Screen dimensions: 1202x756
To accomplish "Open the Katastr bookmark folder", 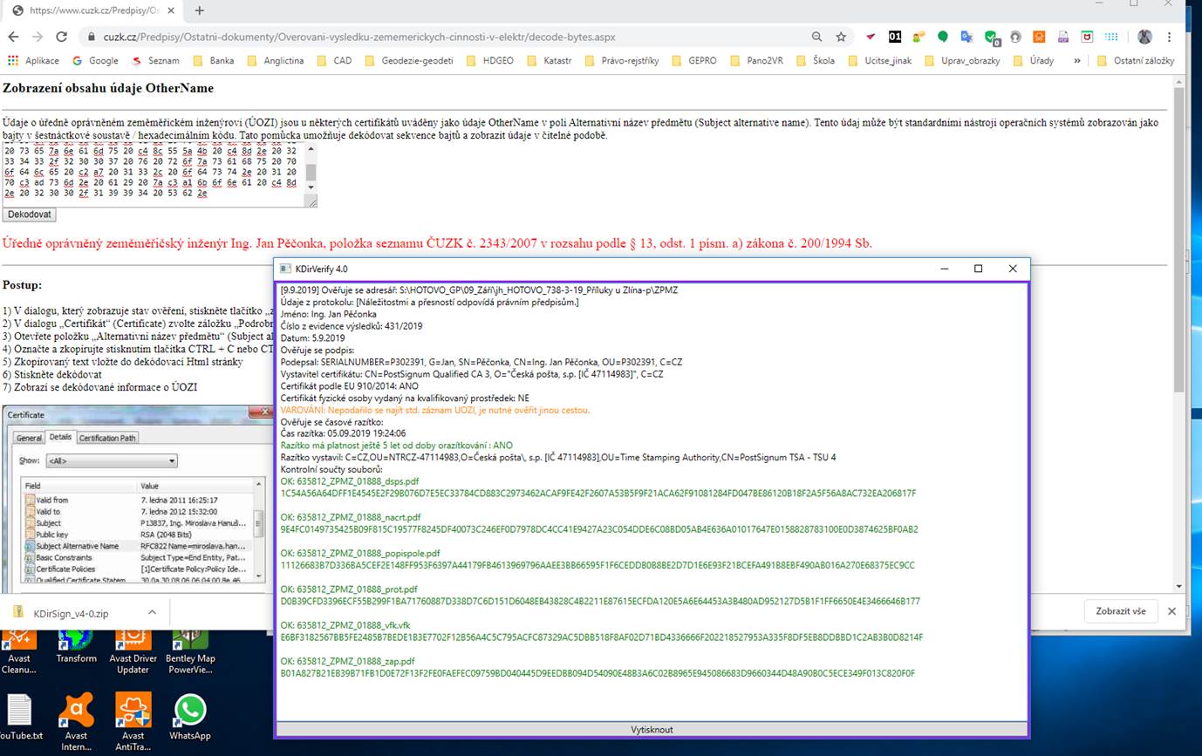I will pos(550,61).
